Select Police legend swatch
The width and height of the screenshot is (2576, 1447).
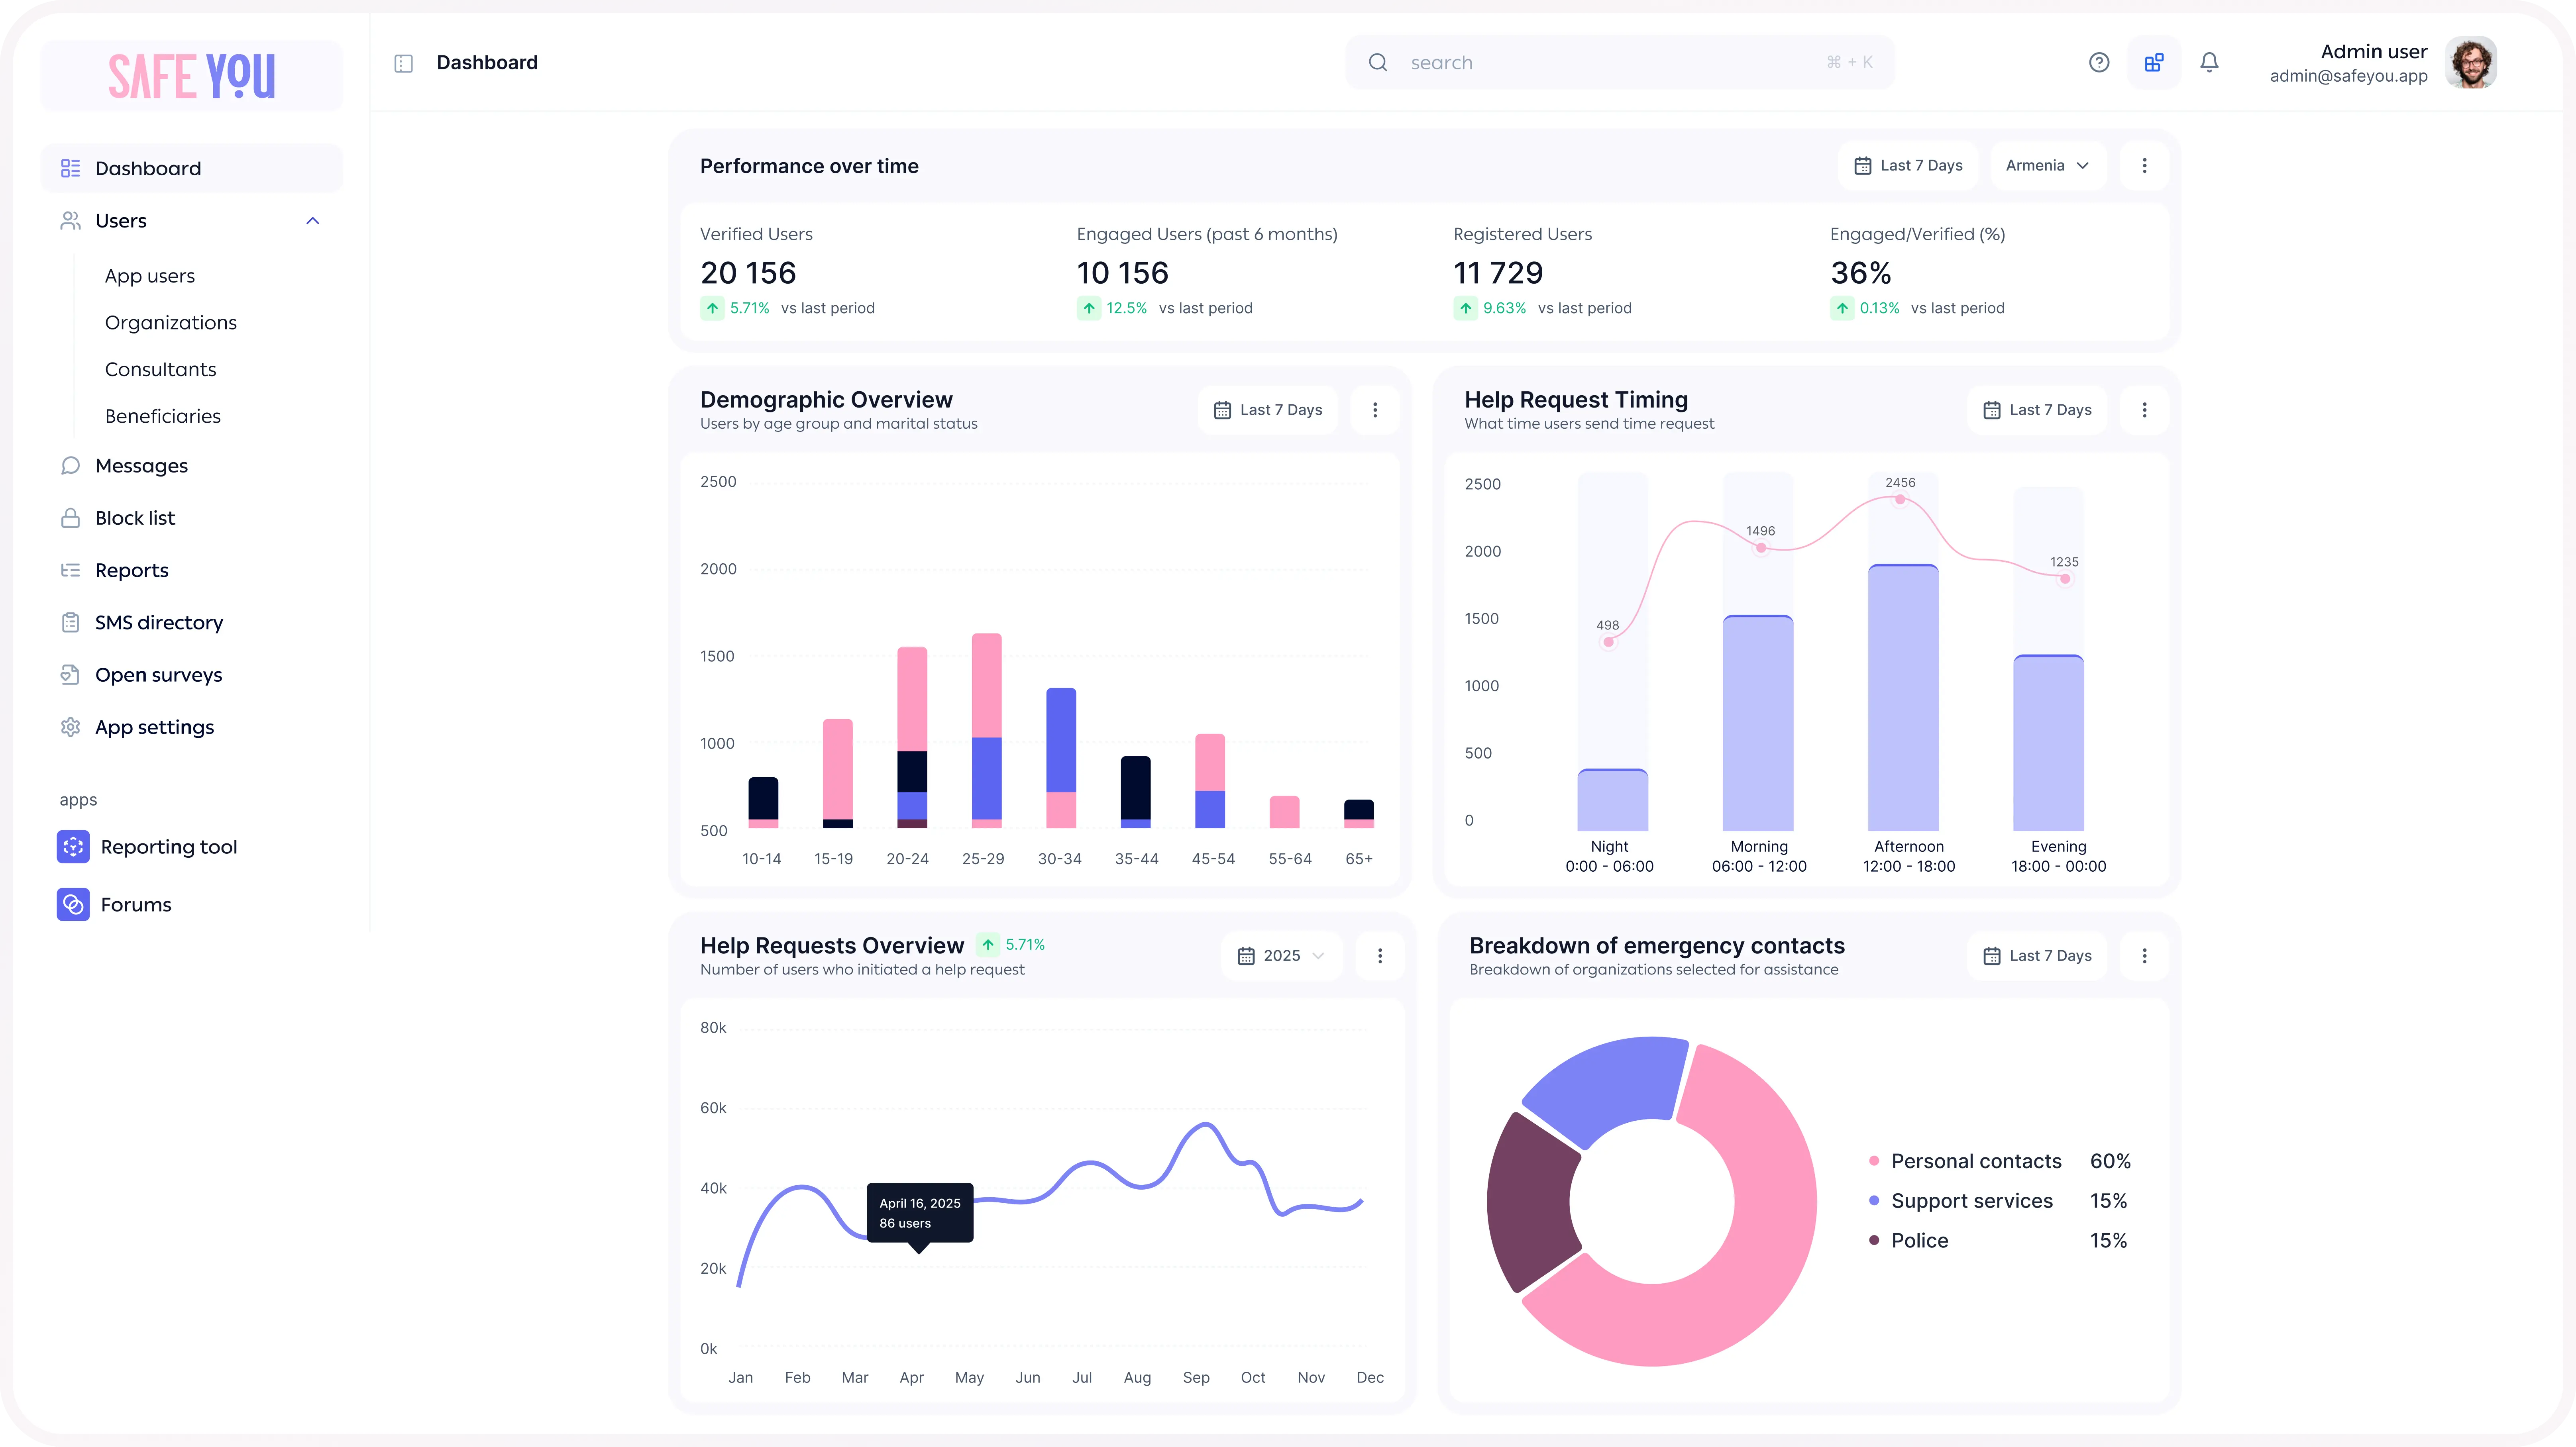[1874, 1240]
